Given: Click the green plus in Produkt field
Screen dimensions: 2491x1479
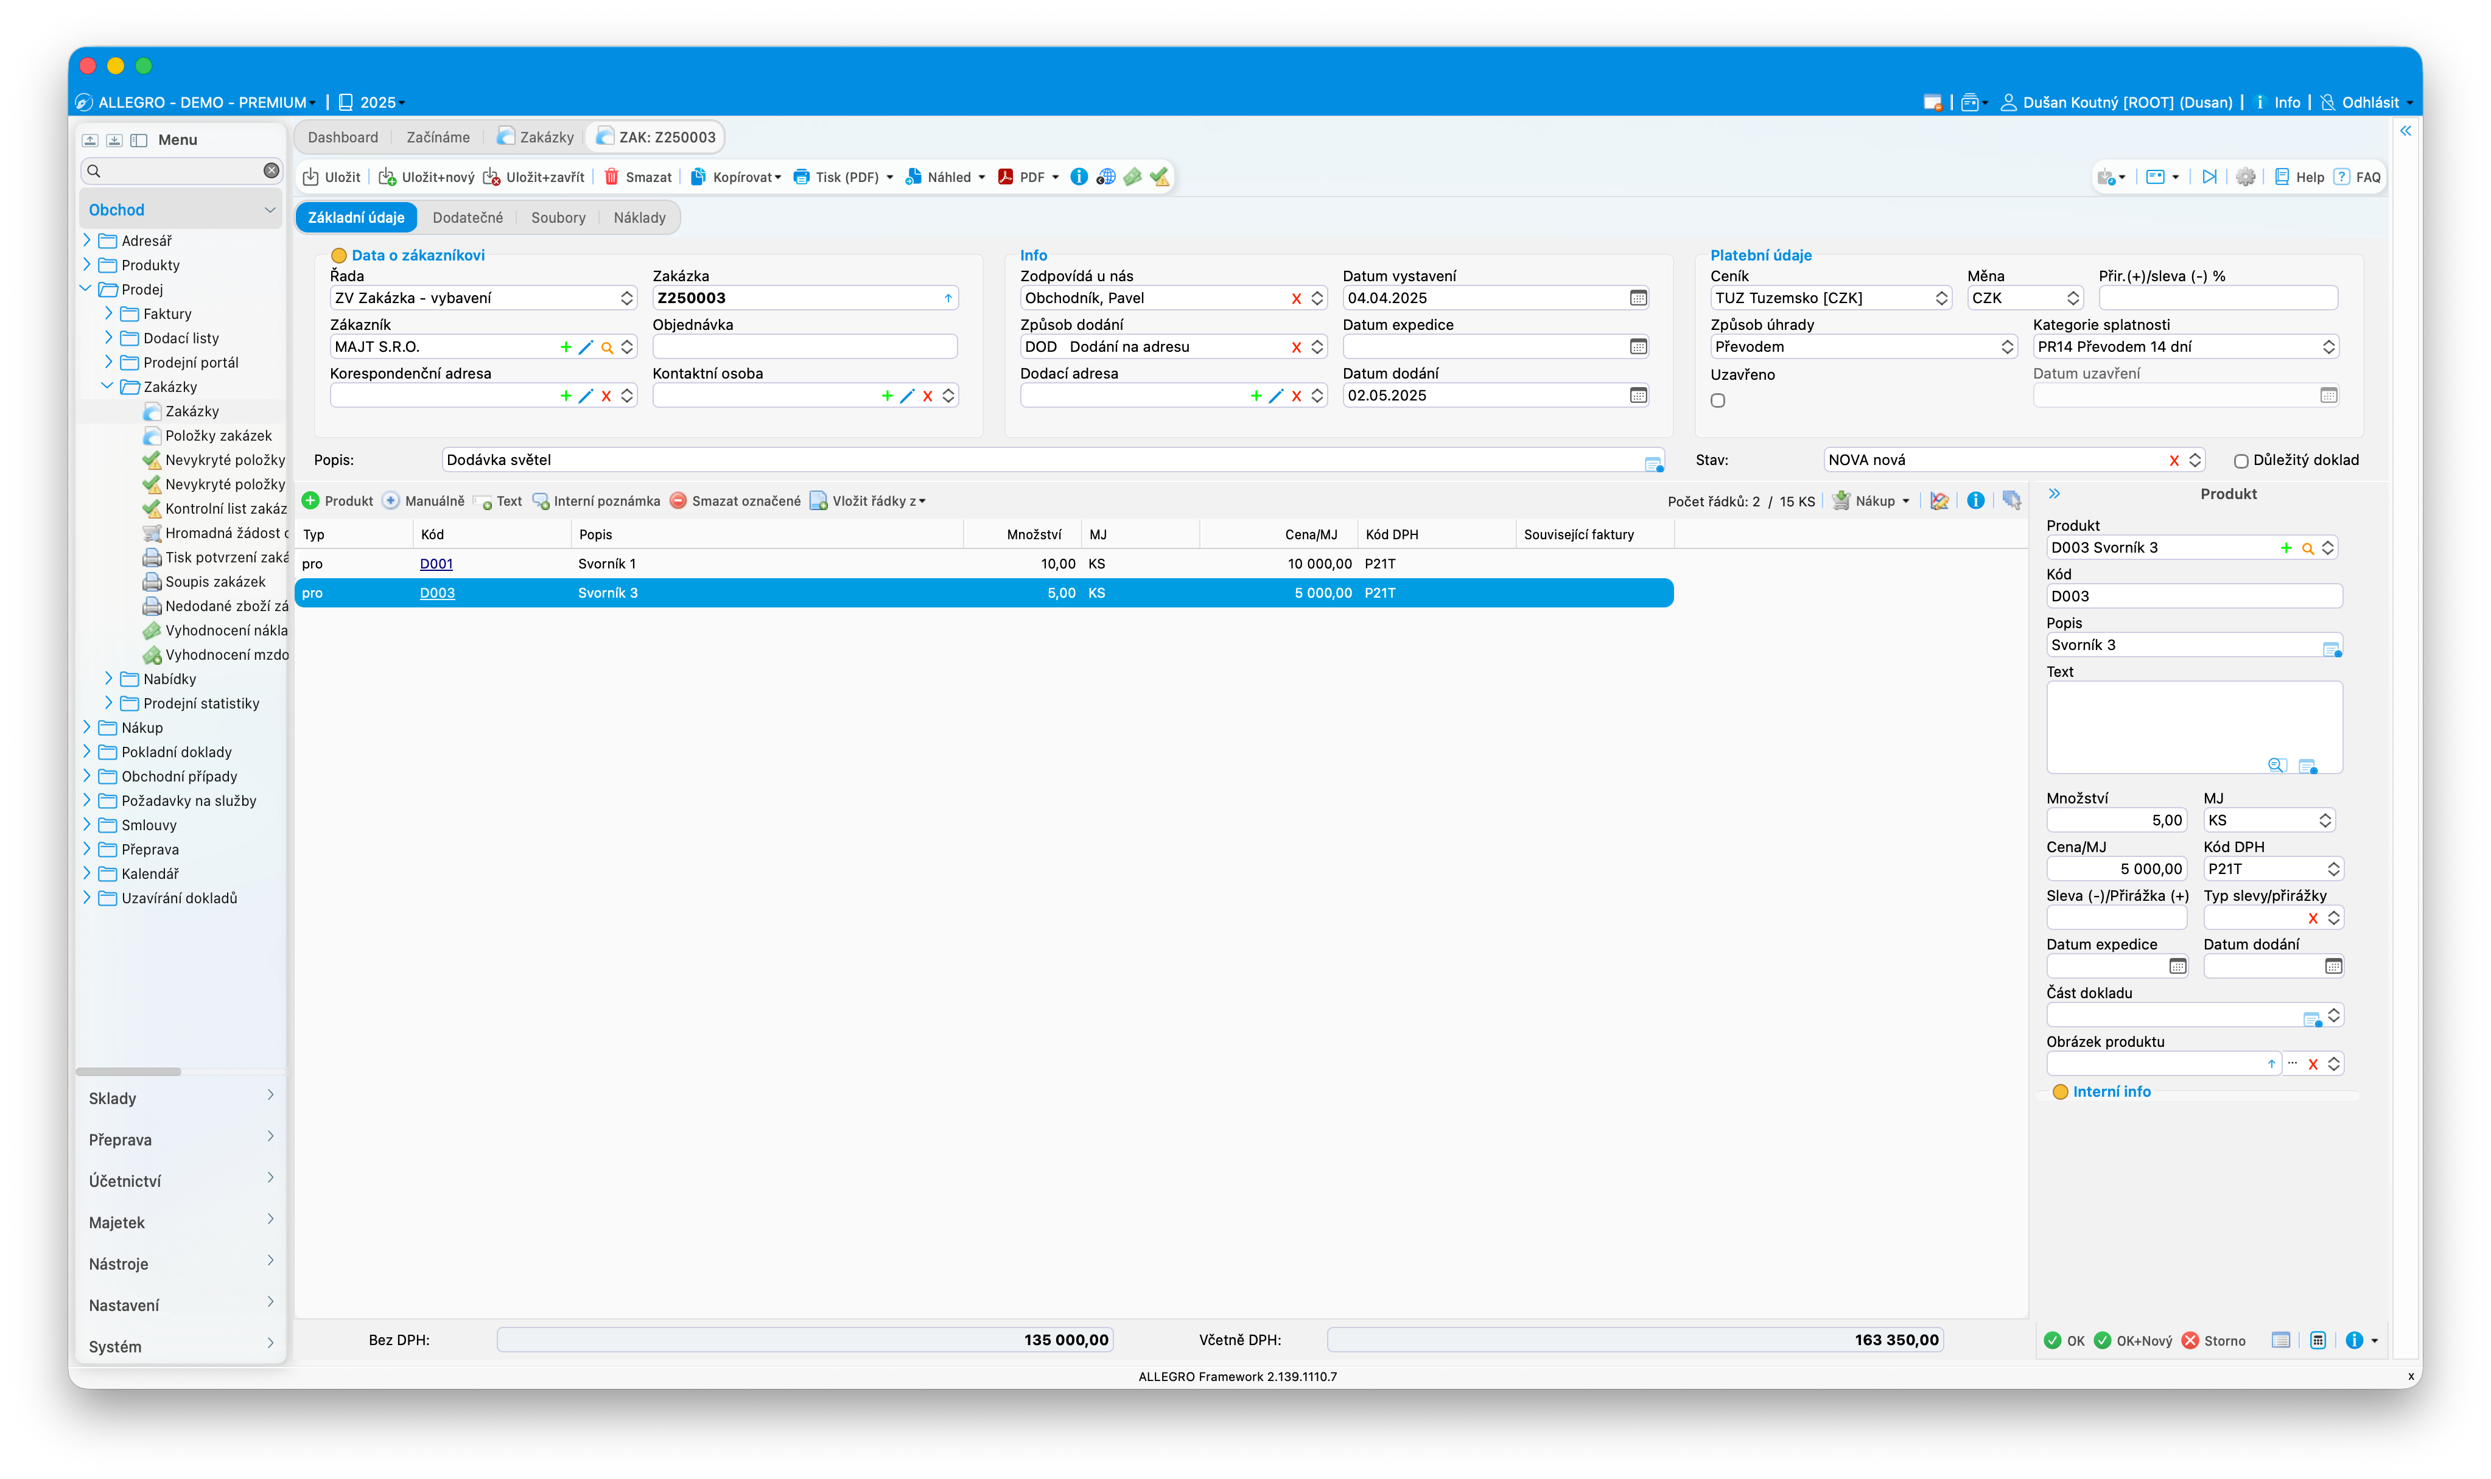Looking at the screenshot, I should coord(2286,548).
